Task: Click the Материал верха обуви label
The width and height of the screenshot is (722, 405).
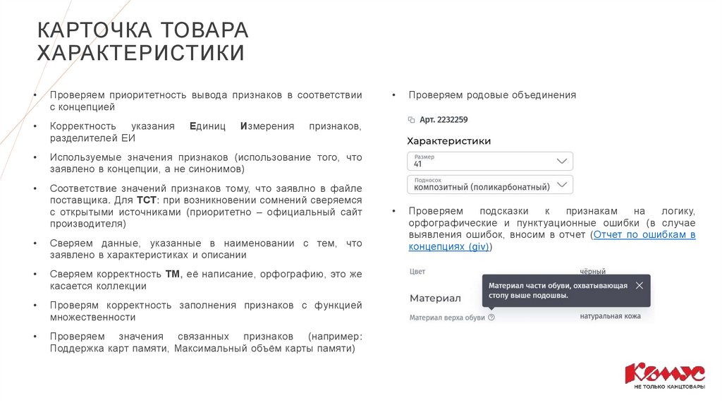Action: (447, 318)
